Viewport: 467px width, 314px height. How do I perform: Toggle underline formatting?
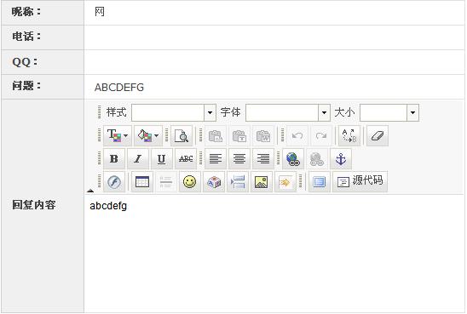pos(161,159)
